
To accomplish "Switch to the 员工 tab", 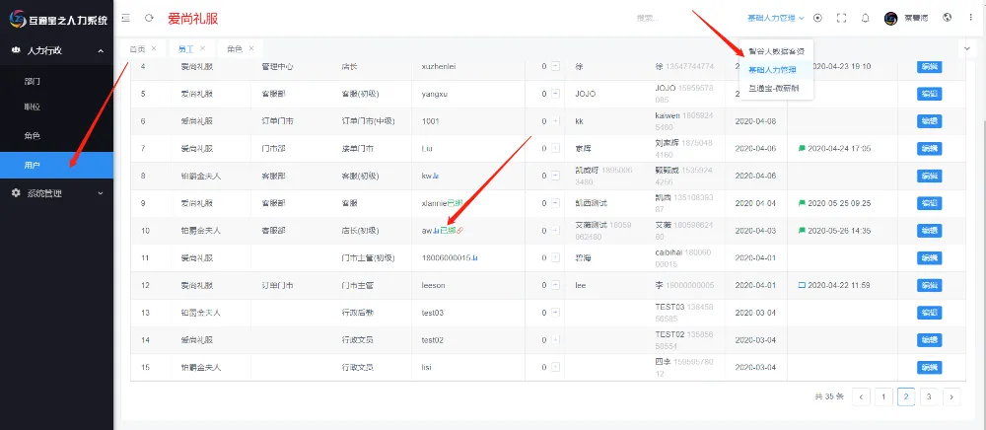I will pyautogui.click(x=185, y=48).
